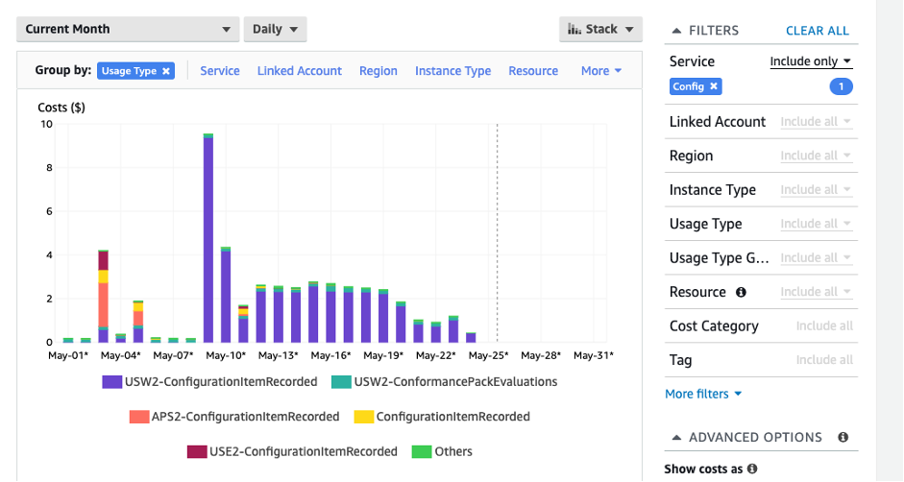The width and height of the screenshot is (904, 482).
Task: Open Region Include all dropdown
Action: (x=816, y=156)
